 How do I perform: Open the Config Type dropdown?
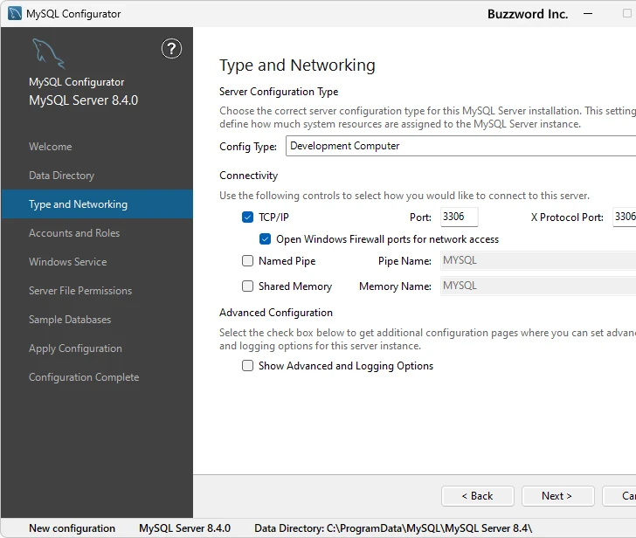point(460,146)
